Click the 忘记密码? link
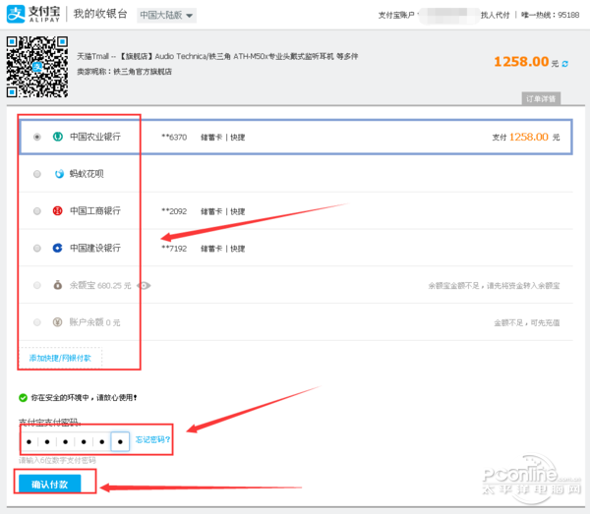Viewport: 590px width, 514px height. pos(152,439)
